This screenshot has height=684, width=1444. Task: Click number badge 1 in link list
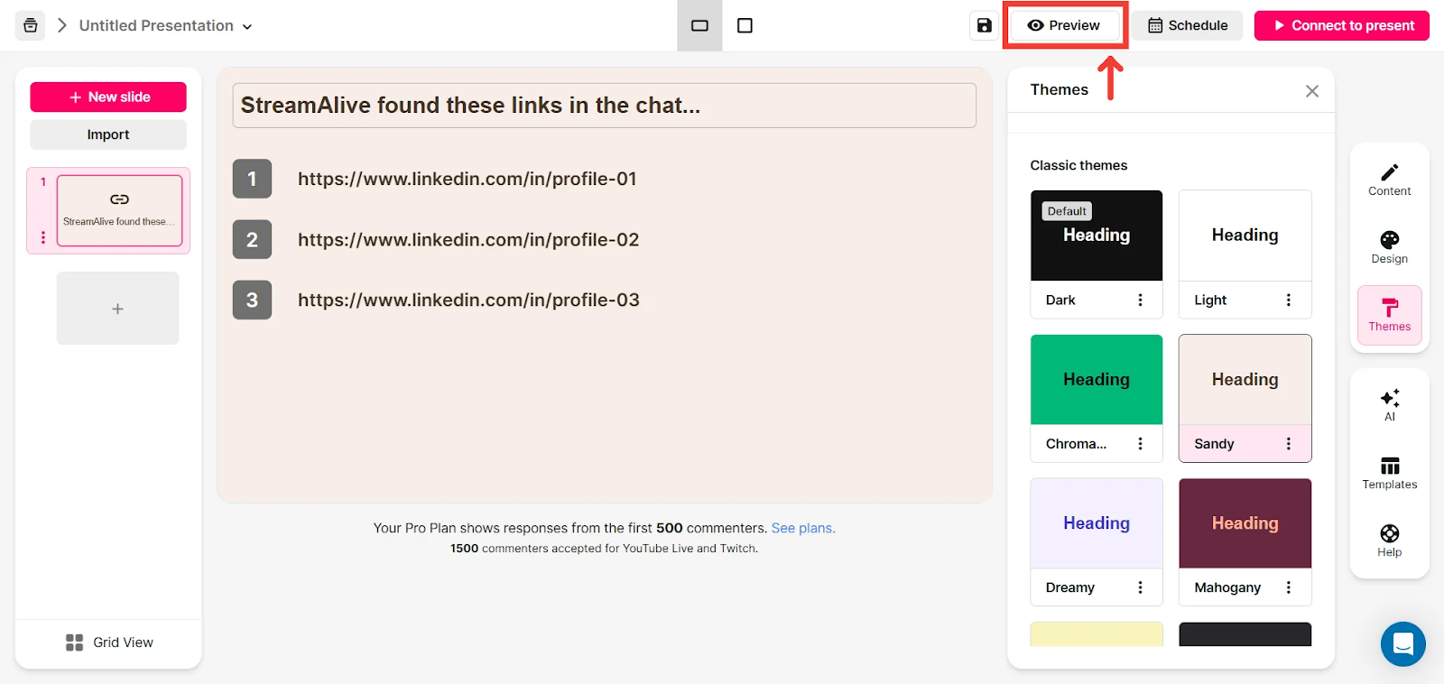pos(253,179)
